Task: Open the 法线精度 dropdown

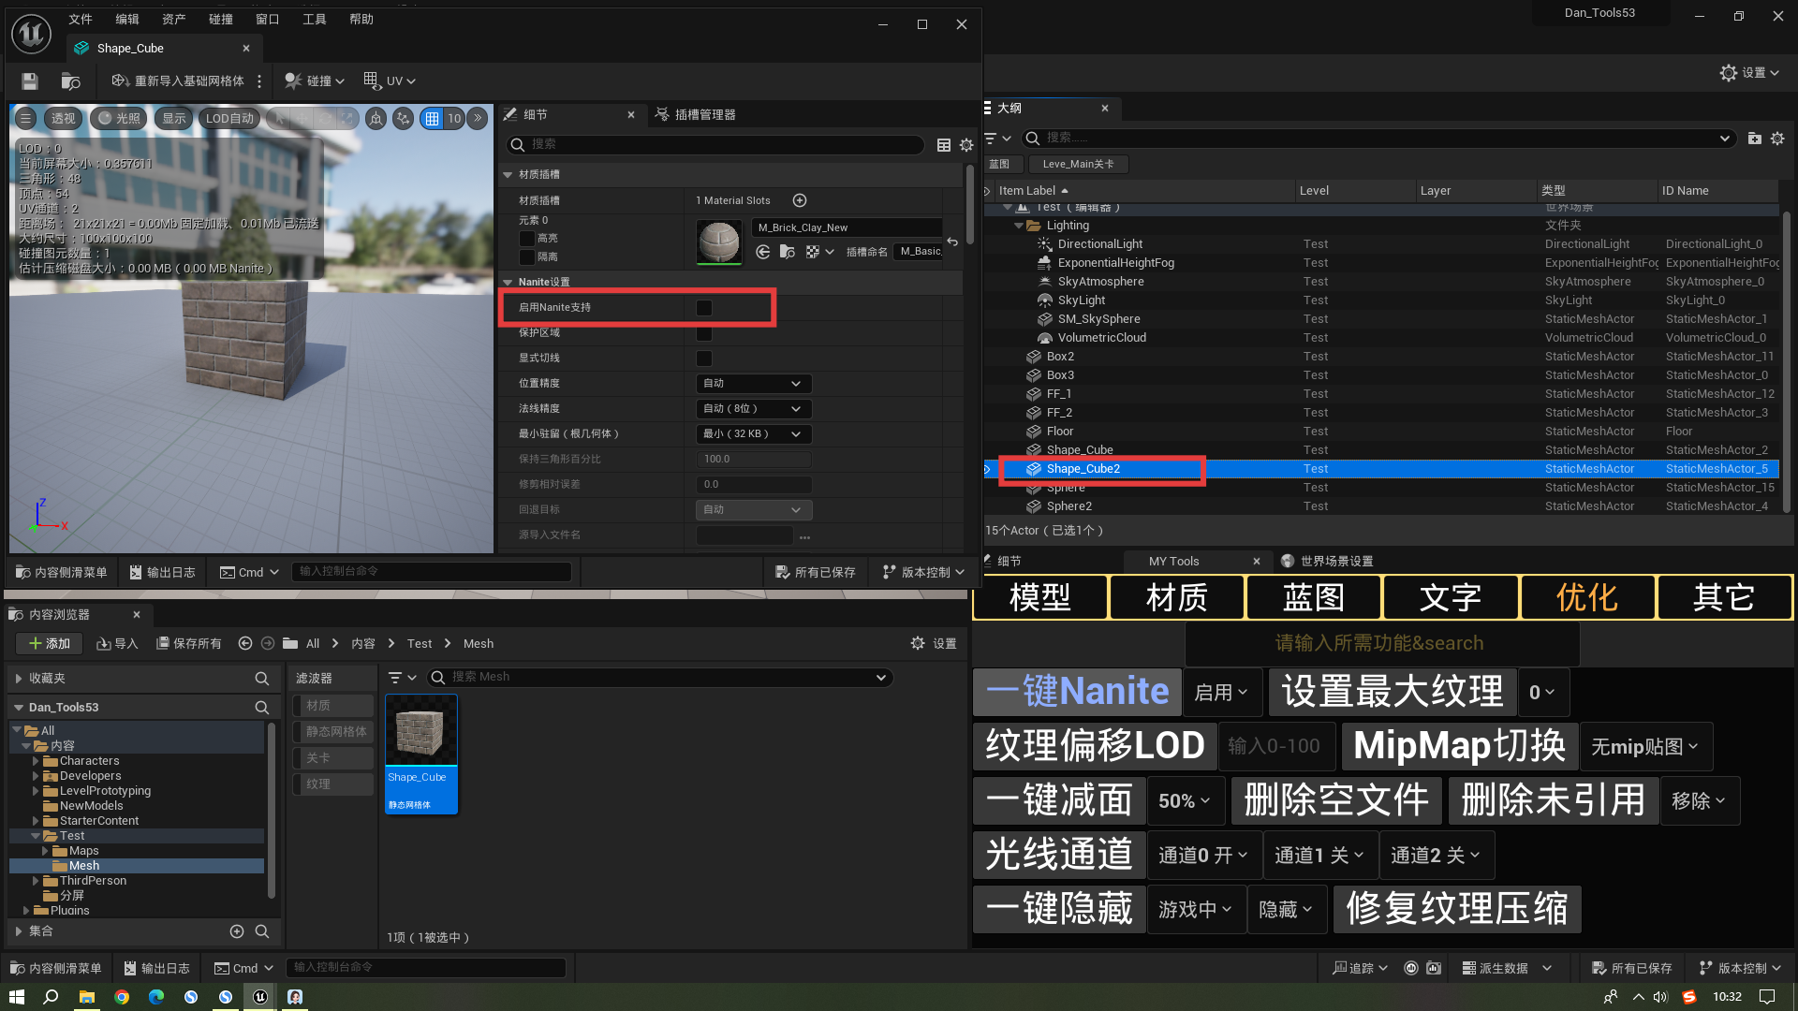Action: 753,409
